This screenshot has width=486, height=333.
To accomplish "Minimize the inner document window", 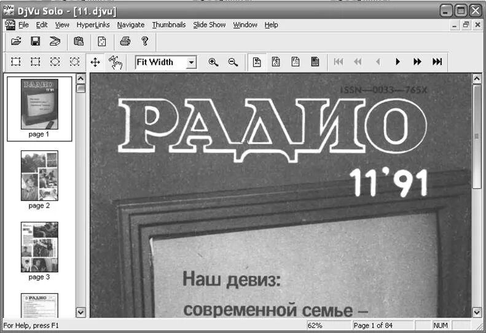I will [x=455, y=25].
